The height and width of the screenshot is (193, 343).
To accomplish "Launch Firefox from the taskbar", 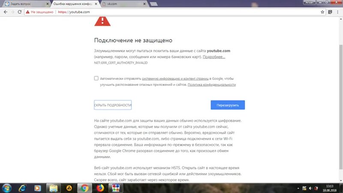I will click(100, 188).
